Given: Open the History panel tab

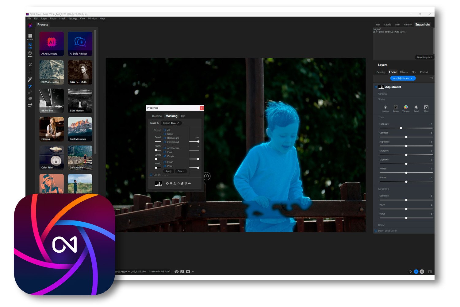Looking at the screenshot, I should (x=408, y=25).
